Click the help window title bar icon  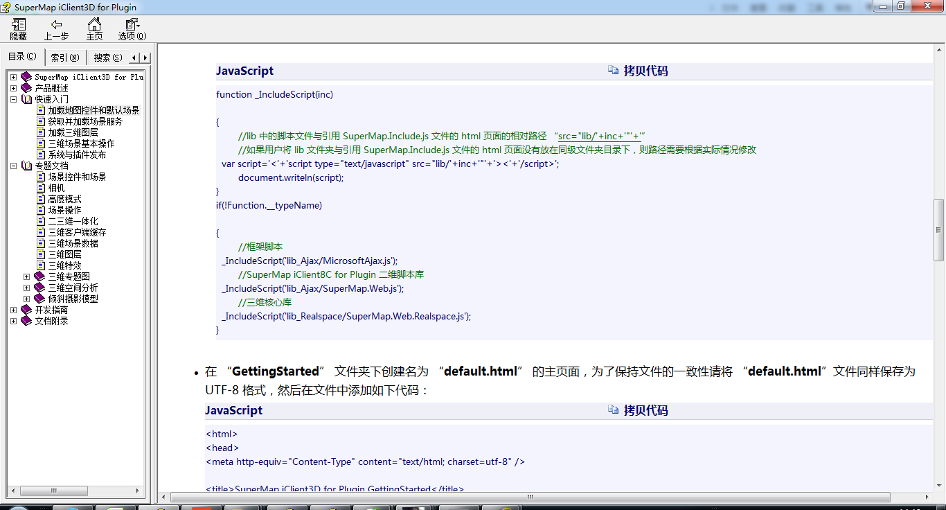pyautogui.click(x=6, y=7)
